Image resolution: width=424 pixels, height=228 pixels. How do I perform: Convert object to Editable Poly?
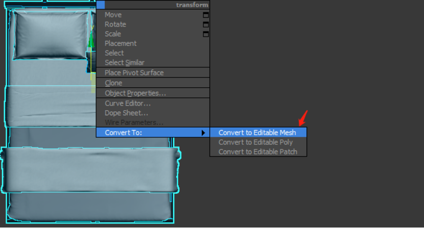tap(258, 142)
